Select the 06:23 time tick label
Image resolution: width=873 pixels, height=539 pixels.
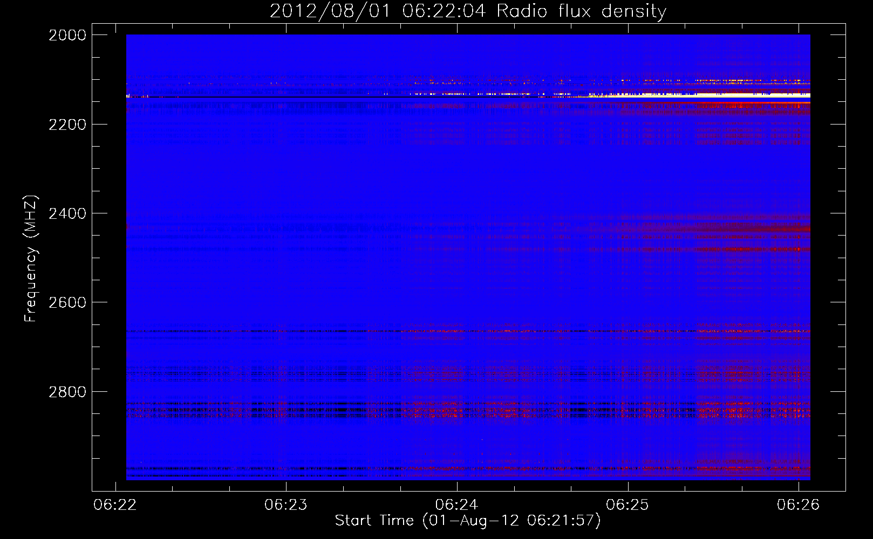286,505
